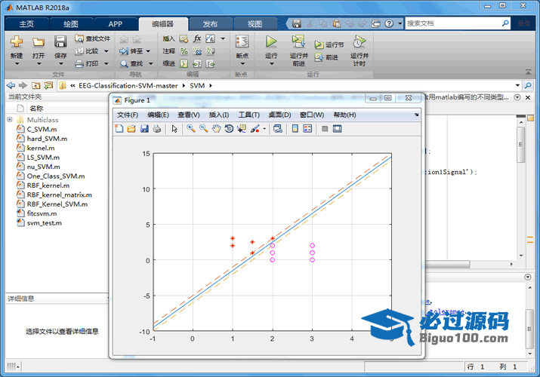The height and width of the screenshot is (377, 540).
Task: Click the New file icon in ribbon
Action: 16,41
